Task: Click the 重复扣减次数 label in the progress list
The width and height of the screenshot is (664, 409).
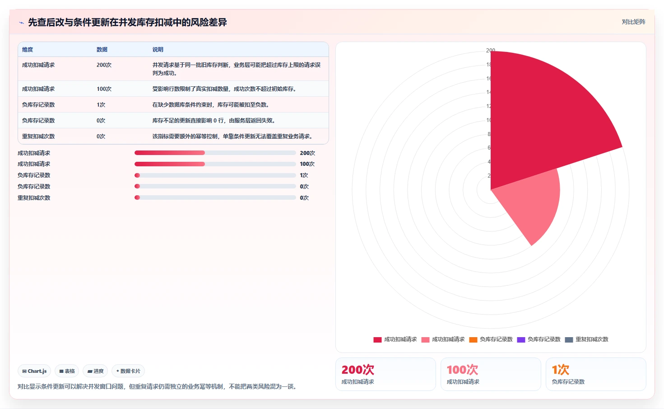Action: coord(34,198)
